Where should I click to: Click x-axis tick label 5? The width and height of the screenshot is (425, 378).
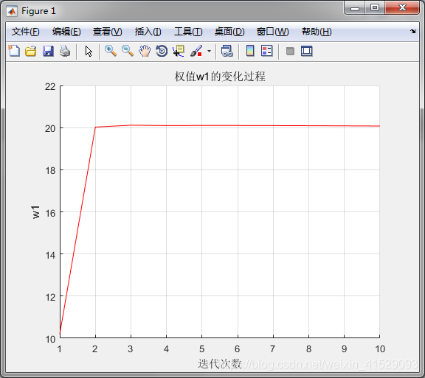[x=201, y=349]
